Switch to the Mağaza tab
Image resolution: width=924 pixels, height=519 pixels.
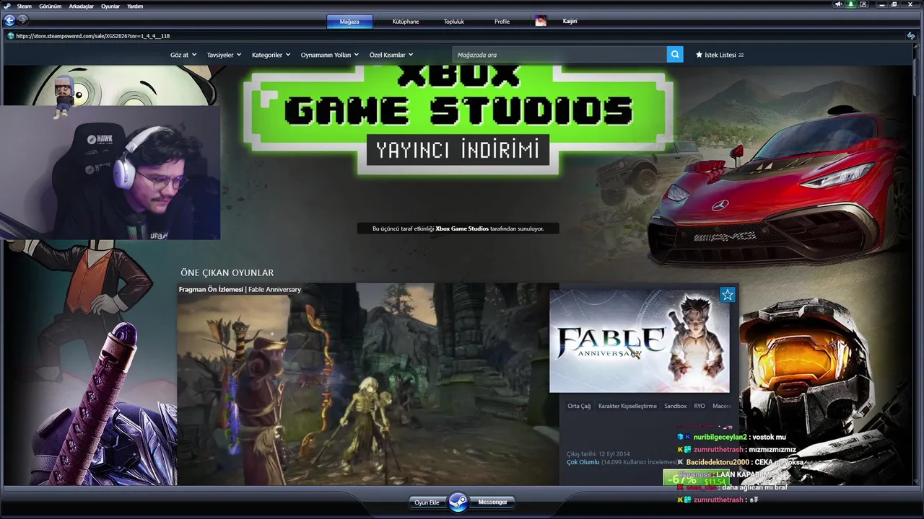(x=349, y=22)
